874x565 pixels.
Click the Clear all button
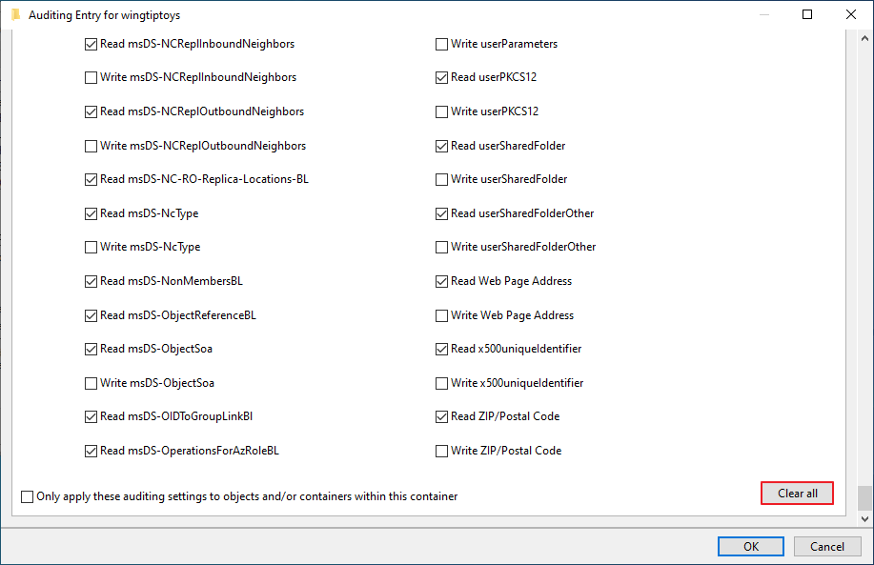797,494
